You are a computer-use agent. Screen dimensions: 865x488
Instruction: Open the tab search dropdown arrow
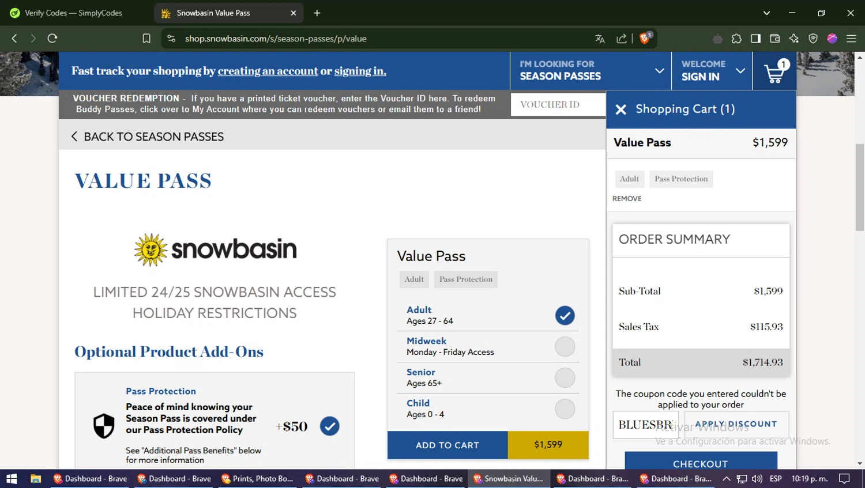pos(766,13)
